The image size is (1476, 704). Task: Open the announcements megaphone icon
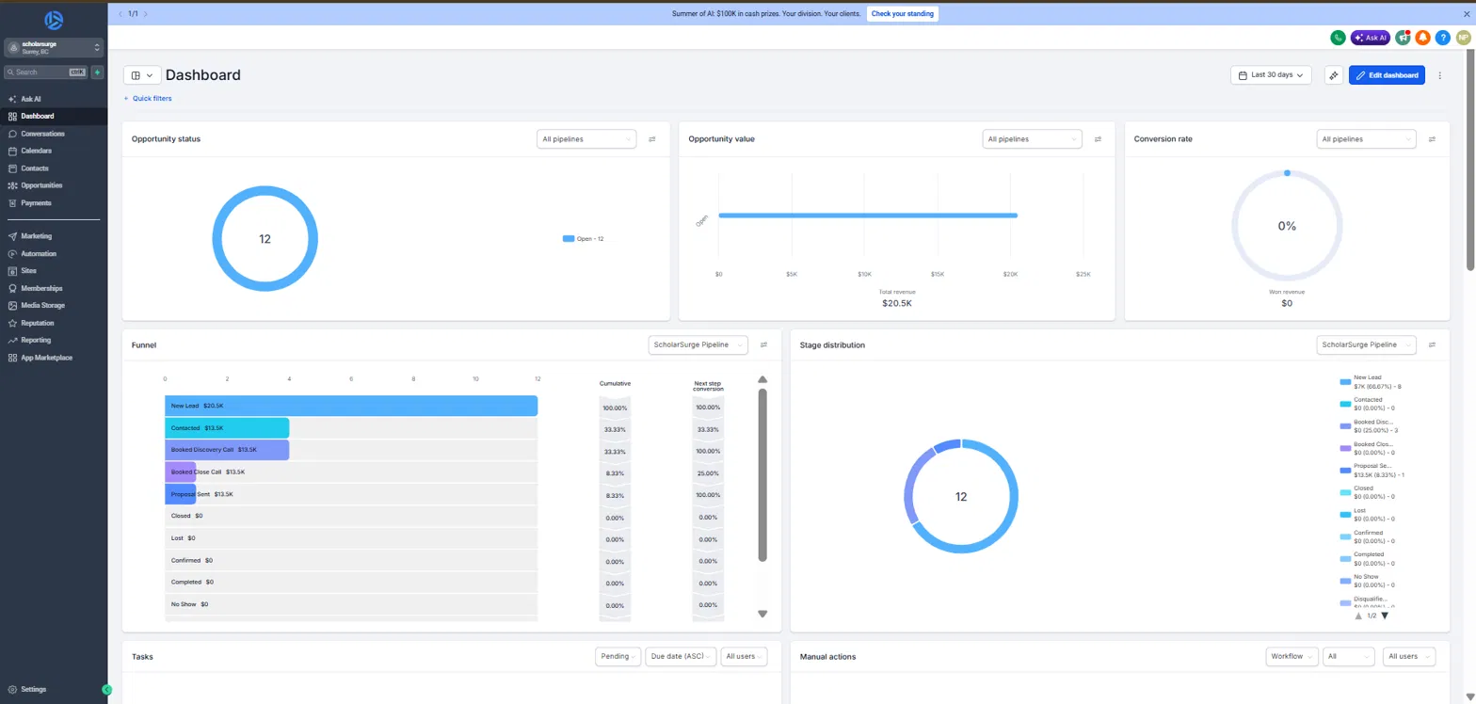click(1403, 38)
